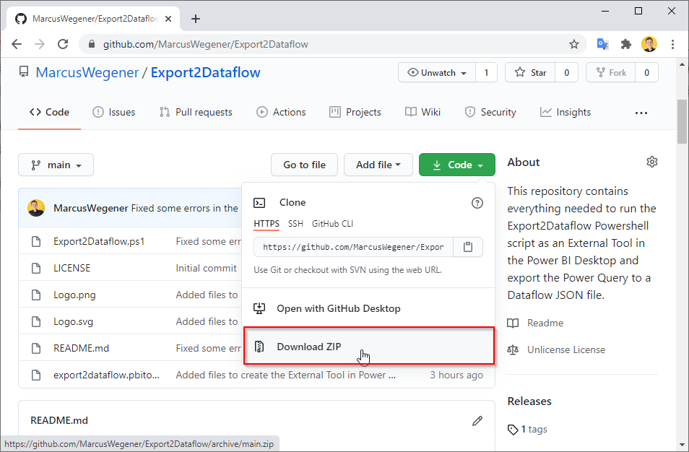Open repository settings gear beside About
The image size is (689, 452).
coord(652,162)
